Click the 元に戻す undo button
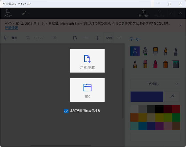 [159, 13]
